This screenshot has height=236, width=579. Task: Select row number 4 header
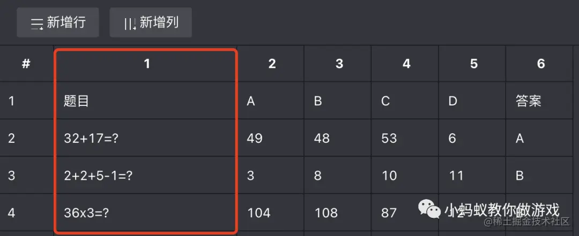(x=27, y=212)
